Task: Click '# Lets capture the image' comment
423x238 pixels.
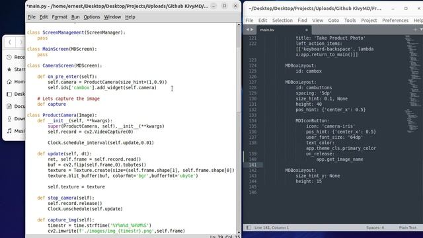Action: tap(69, 99)
